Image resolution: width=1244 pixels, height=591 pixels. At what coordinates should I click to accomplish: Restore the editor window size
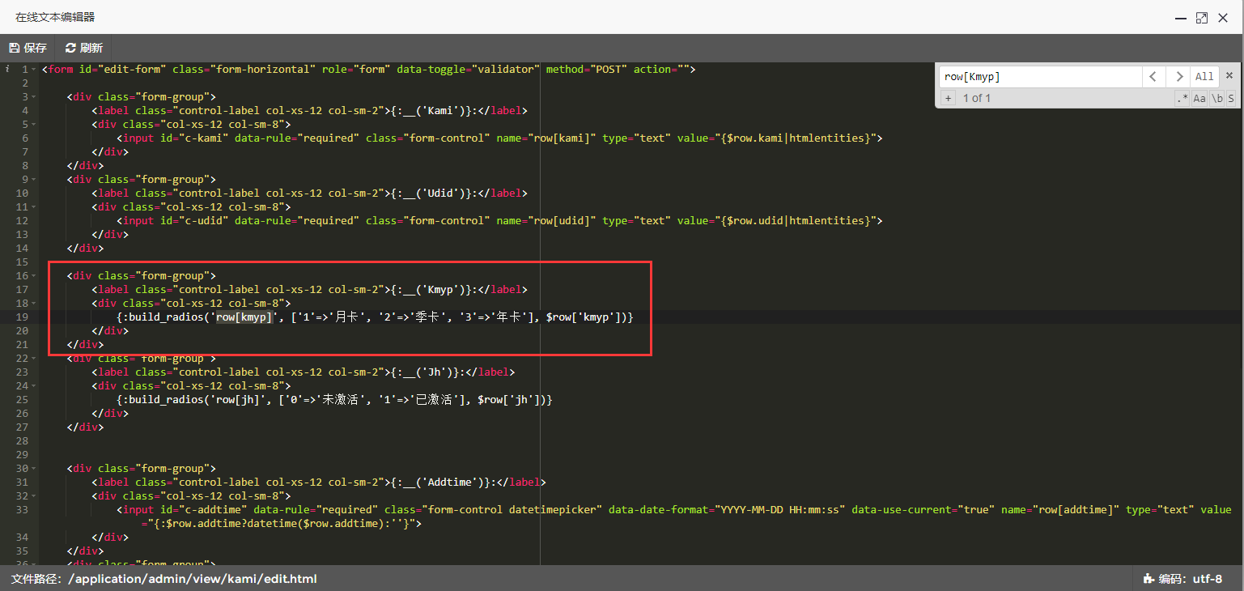[x=1202, y=17]
